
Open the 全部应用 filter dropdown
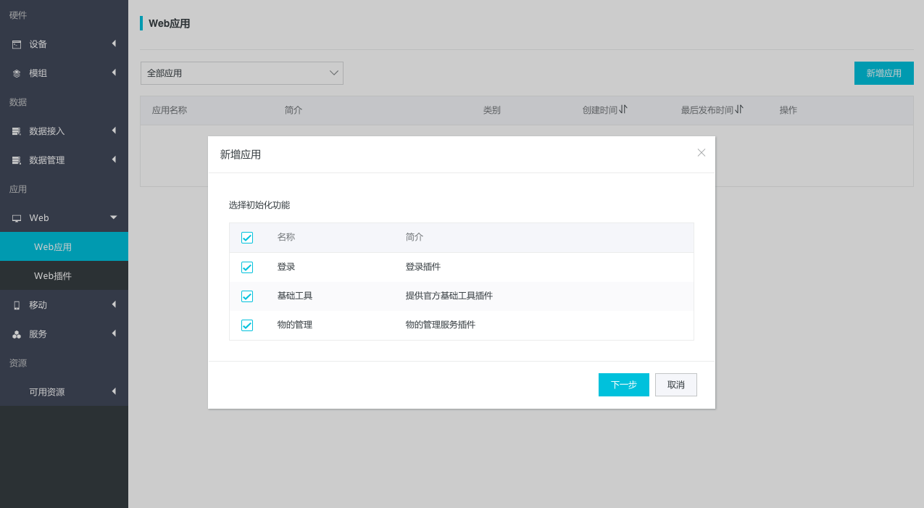tap(242, 73)
